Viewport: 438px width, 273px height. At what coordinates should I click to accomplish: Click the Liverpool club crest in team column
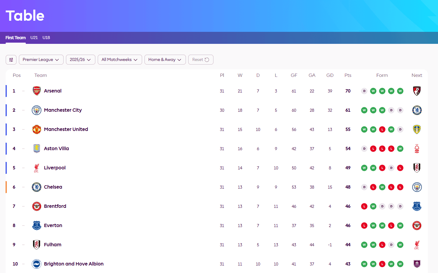click(37, 168)
